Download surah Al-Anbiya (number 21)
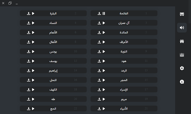Viewport: 191px width, 114px height. tap(99, 108)
